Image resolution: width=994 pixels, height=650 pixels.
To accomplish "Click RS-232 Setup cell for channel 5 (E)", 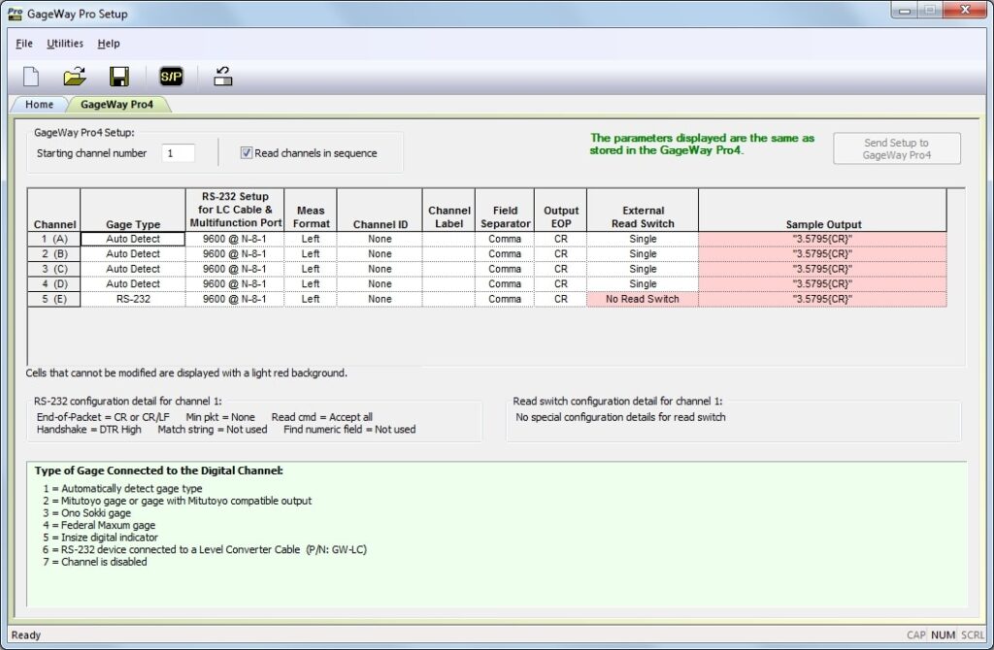I will (235, 299).
